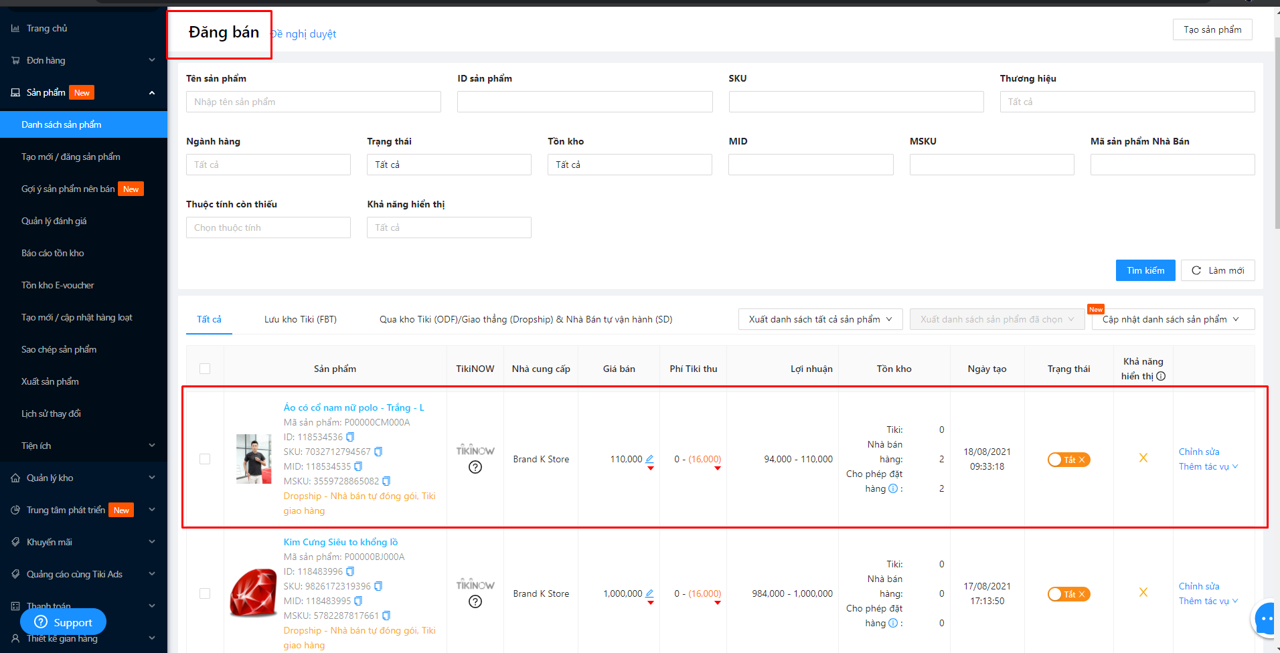Expand Thêm tác vụ for Kim Cương row
The width and height of the screenshot is (1280, 653).
click(x=1208, y=601)
